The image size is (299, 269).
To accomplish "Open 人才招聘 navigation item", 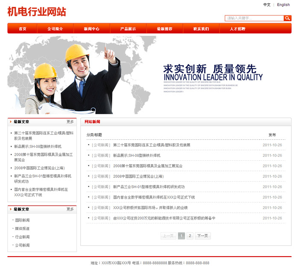I will [x=237, y=29].
